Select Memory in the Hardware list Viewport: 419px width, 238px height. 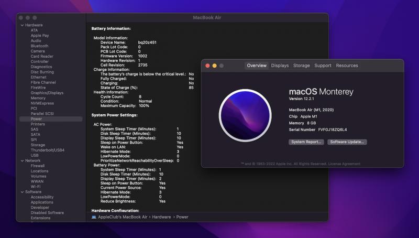38,98
